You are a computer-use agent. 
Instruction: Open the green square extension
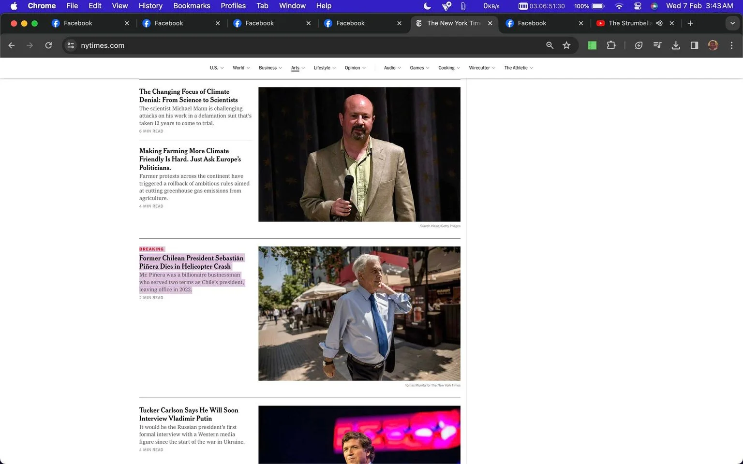coord(592,45)
